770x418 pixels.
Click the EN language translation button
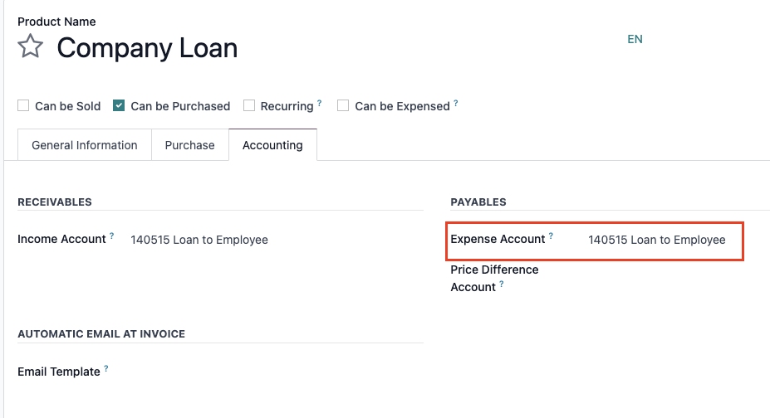635,39
